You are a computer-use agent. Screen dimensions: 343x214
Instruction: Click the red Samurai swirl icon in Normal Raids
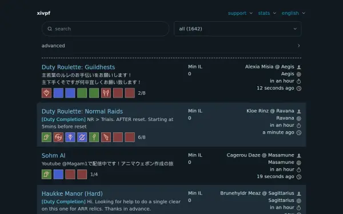(x=58, y=138)
